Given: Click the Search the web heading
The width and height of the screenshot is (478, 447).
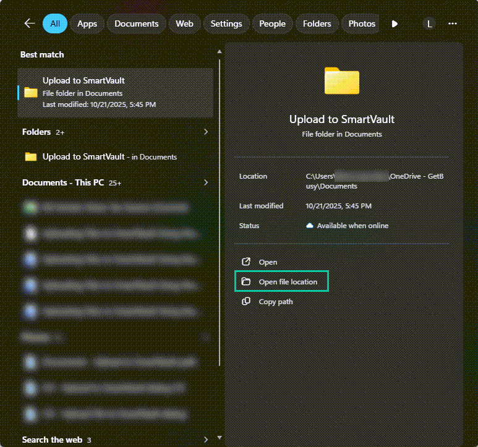Looking at the screenshot, I should 52,440.
